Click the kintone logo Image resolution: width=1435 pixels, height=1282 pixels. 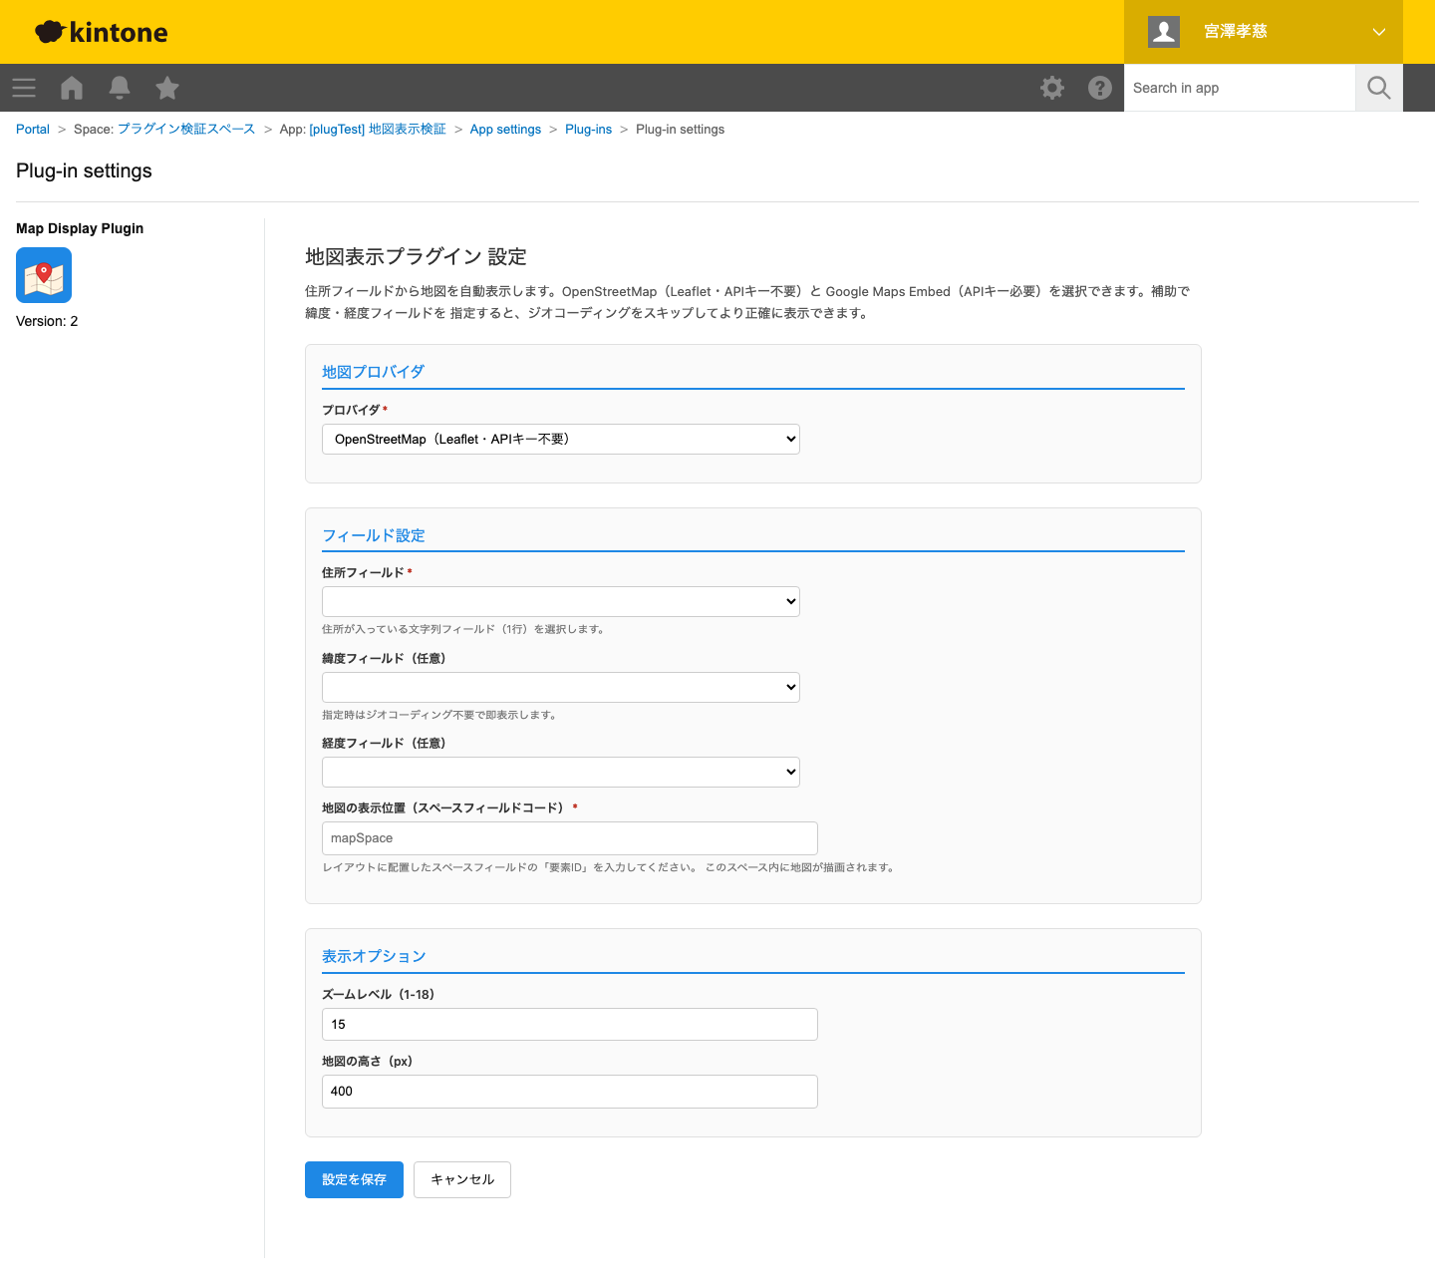point(102,32)
